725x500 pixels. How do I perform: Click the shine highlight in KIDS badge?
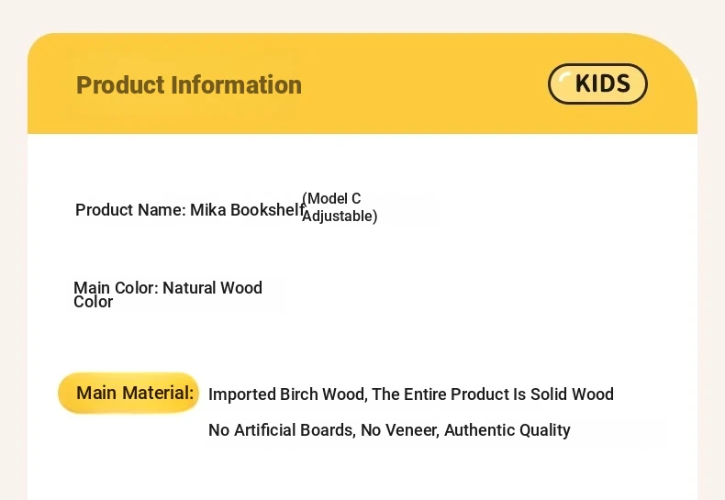coord(564,81)
